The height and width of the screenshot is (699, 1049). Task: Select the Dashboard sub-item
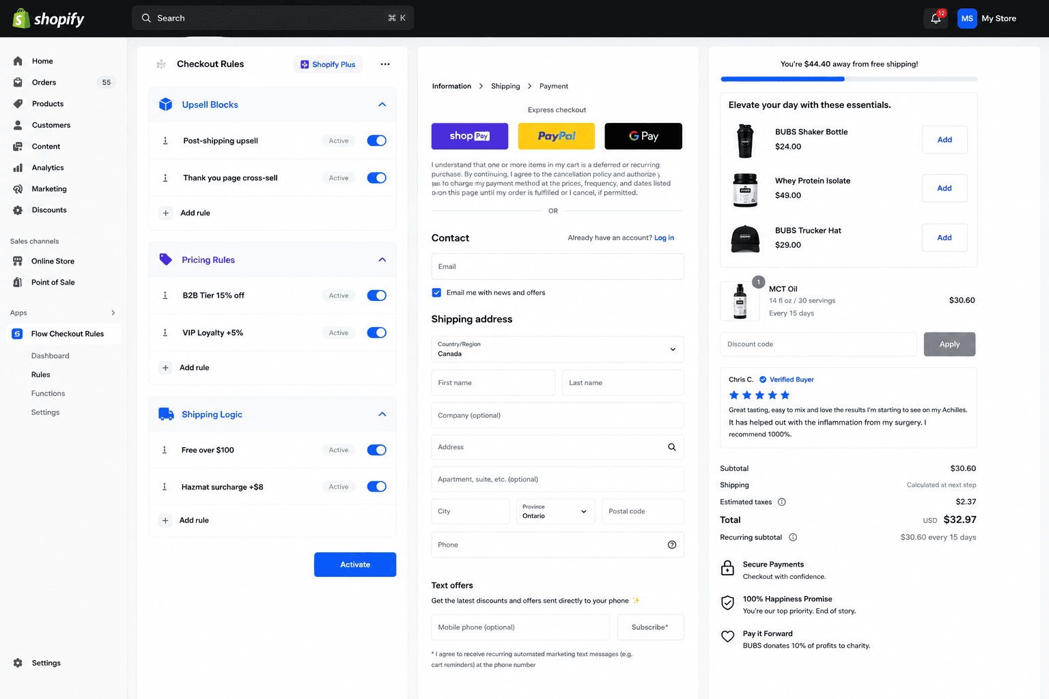[x=50, y=356]
